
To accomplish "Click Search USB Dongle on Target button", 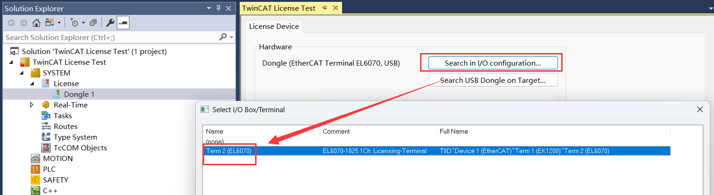I will [493, 80].
